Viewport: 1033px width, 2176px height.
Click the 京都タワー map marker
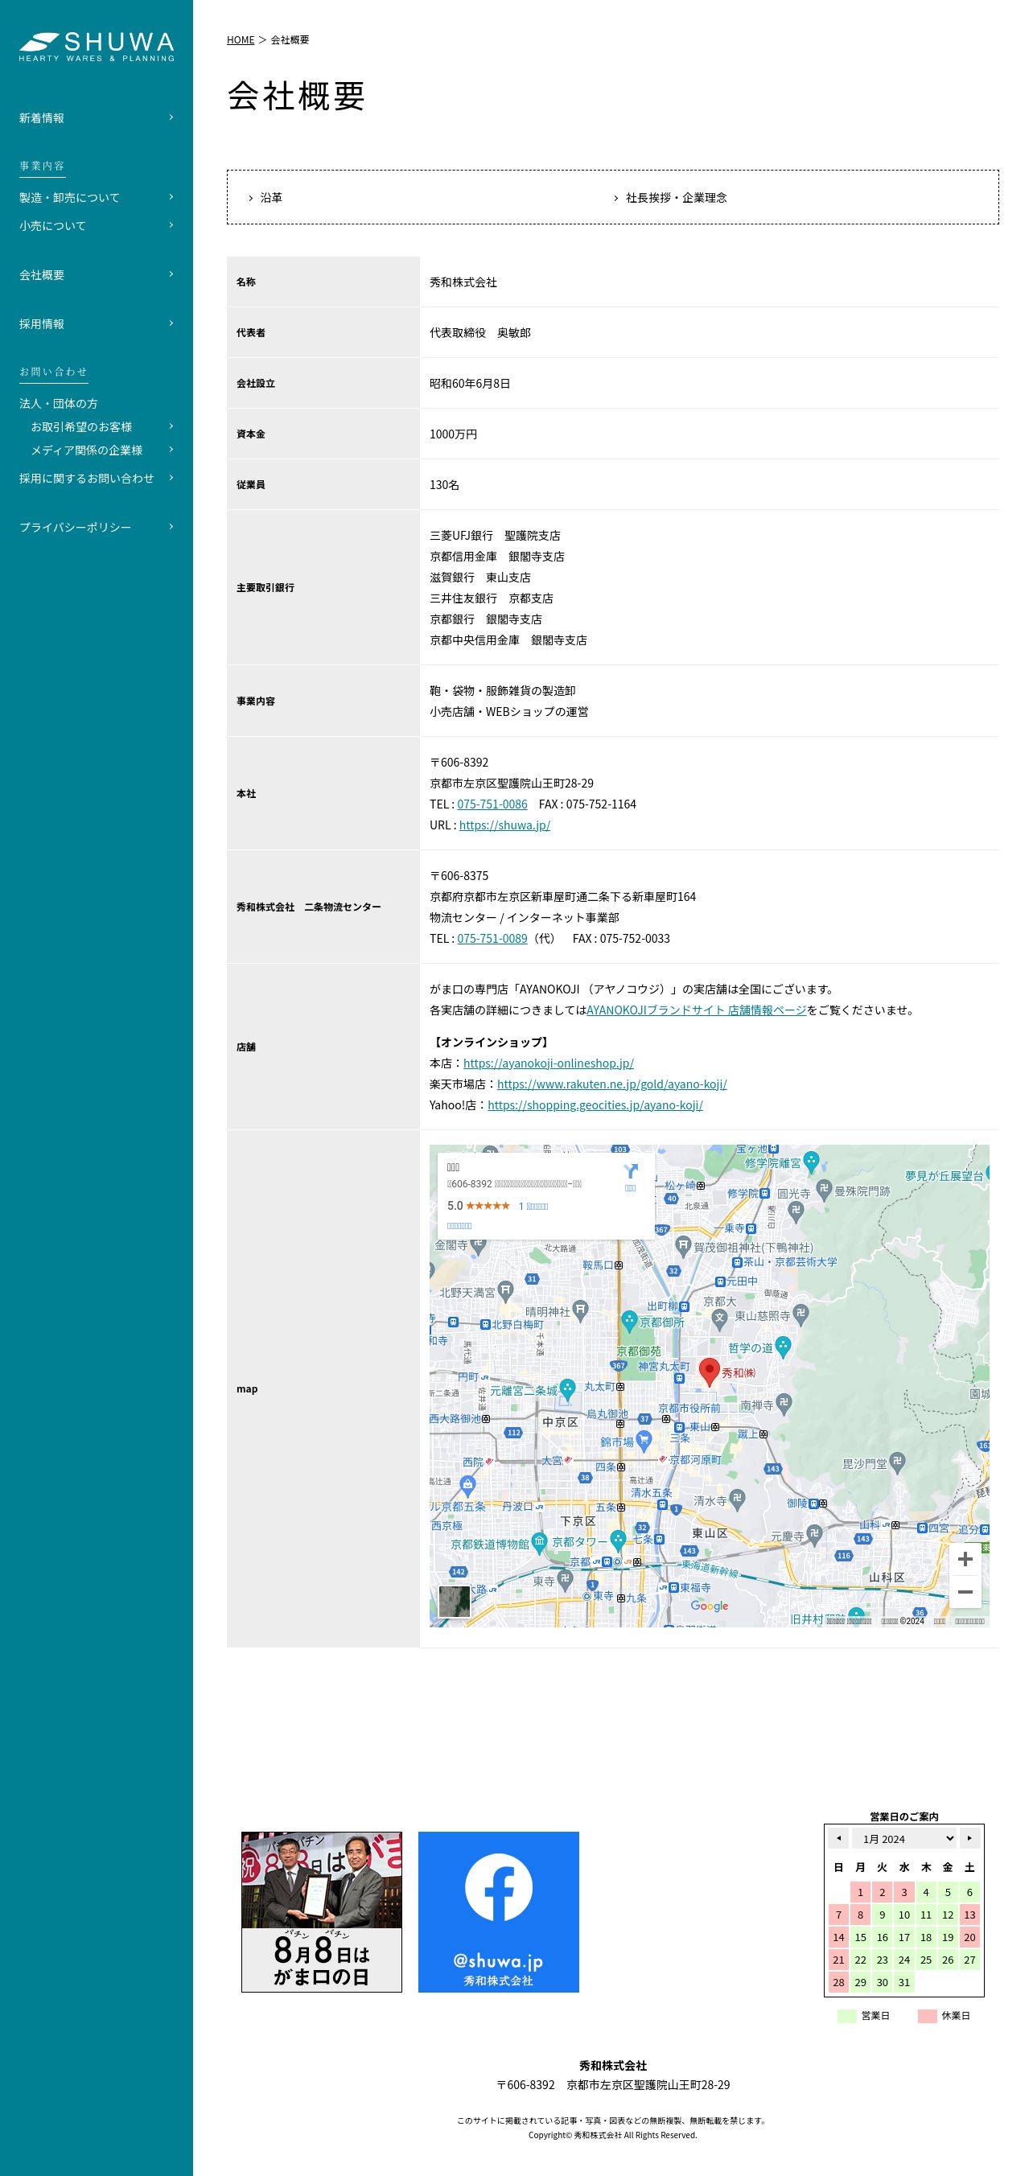[619, 1540]
